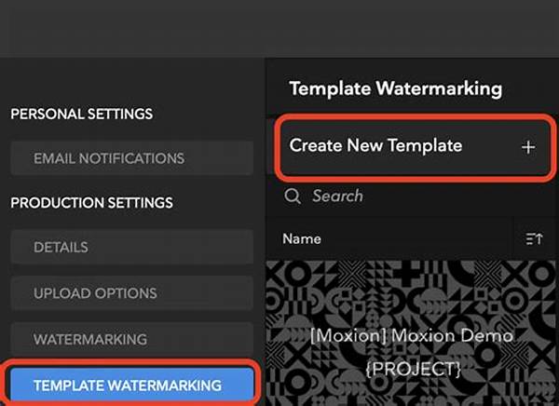Go to the Details settings section
Viewport: 559px width, 406px height.
[x=131, y=248]
